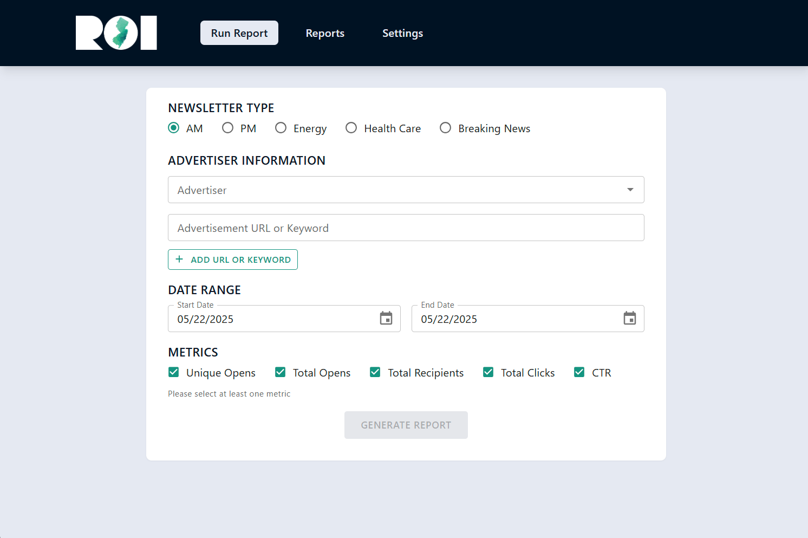Toggle the Total Opens checkbox
This screenshot has width=808, height=538.
(x=281, y=372)
